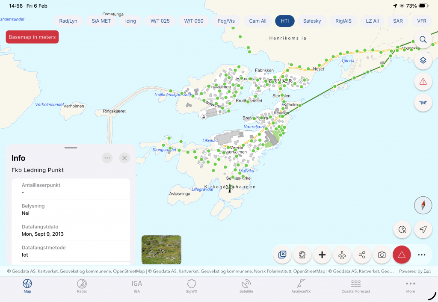Open the map layers stack icon
This screenshot has width=438, height=302.
pos(423,61)
